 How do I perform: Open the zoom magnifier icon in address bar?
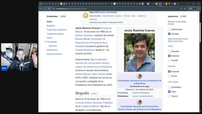pos(181,9)
